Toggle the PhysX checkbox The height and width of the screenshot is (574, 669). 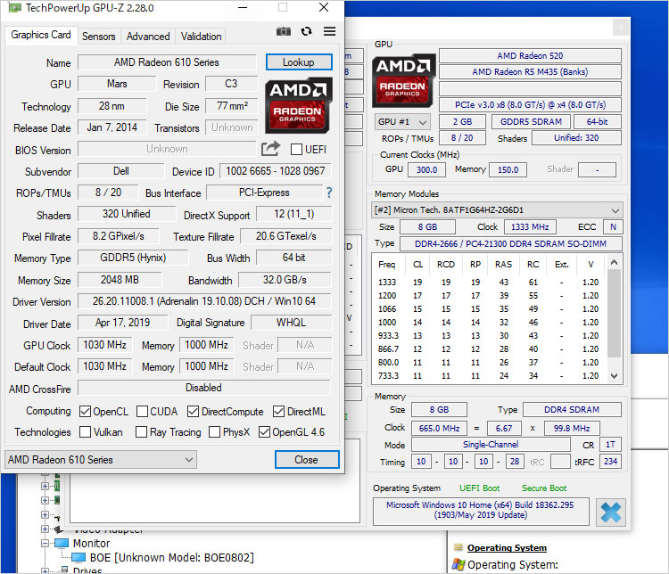[215, 432]
